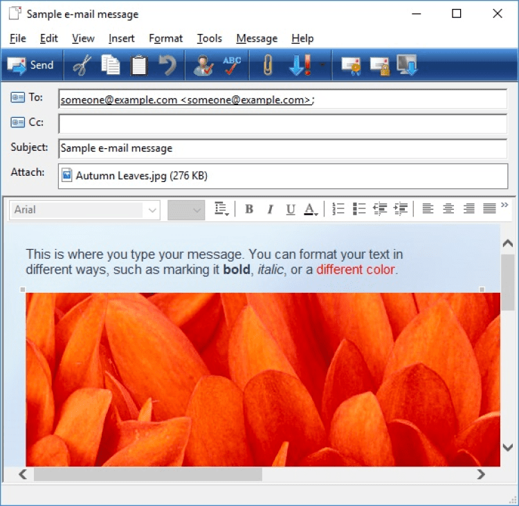Click the attachment image file icon
The width and height of the screenshot is (519, 506).
tap(67, 175)
